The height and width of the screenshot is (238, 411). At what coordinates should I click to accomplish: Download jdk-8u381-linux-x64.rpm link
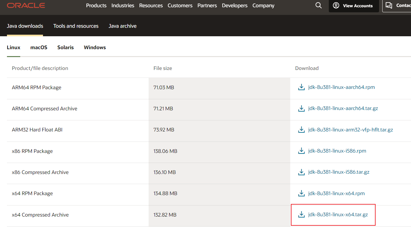click(336, 193)
